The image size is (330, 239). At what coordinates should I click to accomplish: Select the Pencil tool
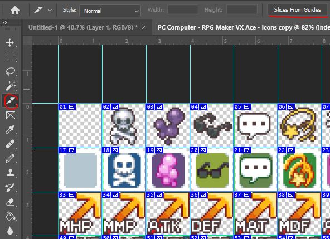coord(10,158)
